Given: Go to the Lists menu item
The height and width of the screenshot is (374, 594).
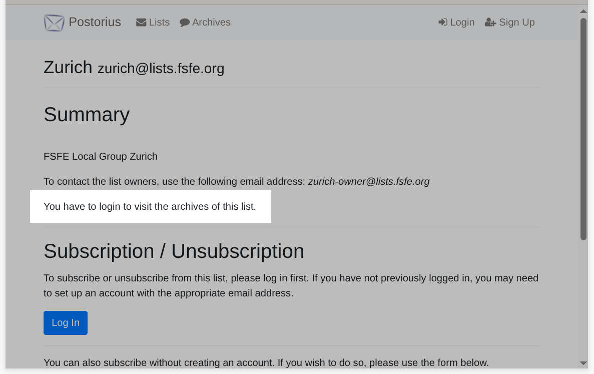Looking at the screenshot, I should tap(159, 23).
